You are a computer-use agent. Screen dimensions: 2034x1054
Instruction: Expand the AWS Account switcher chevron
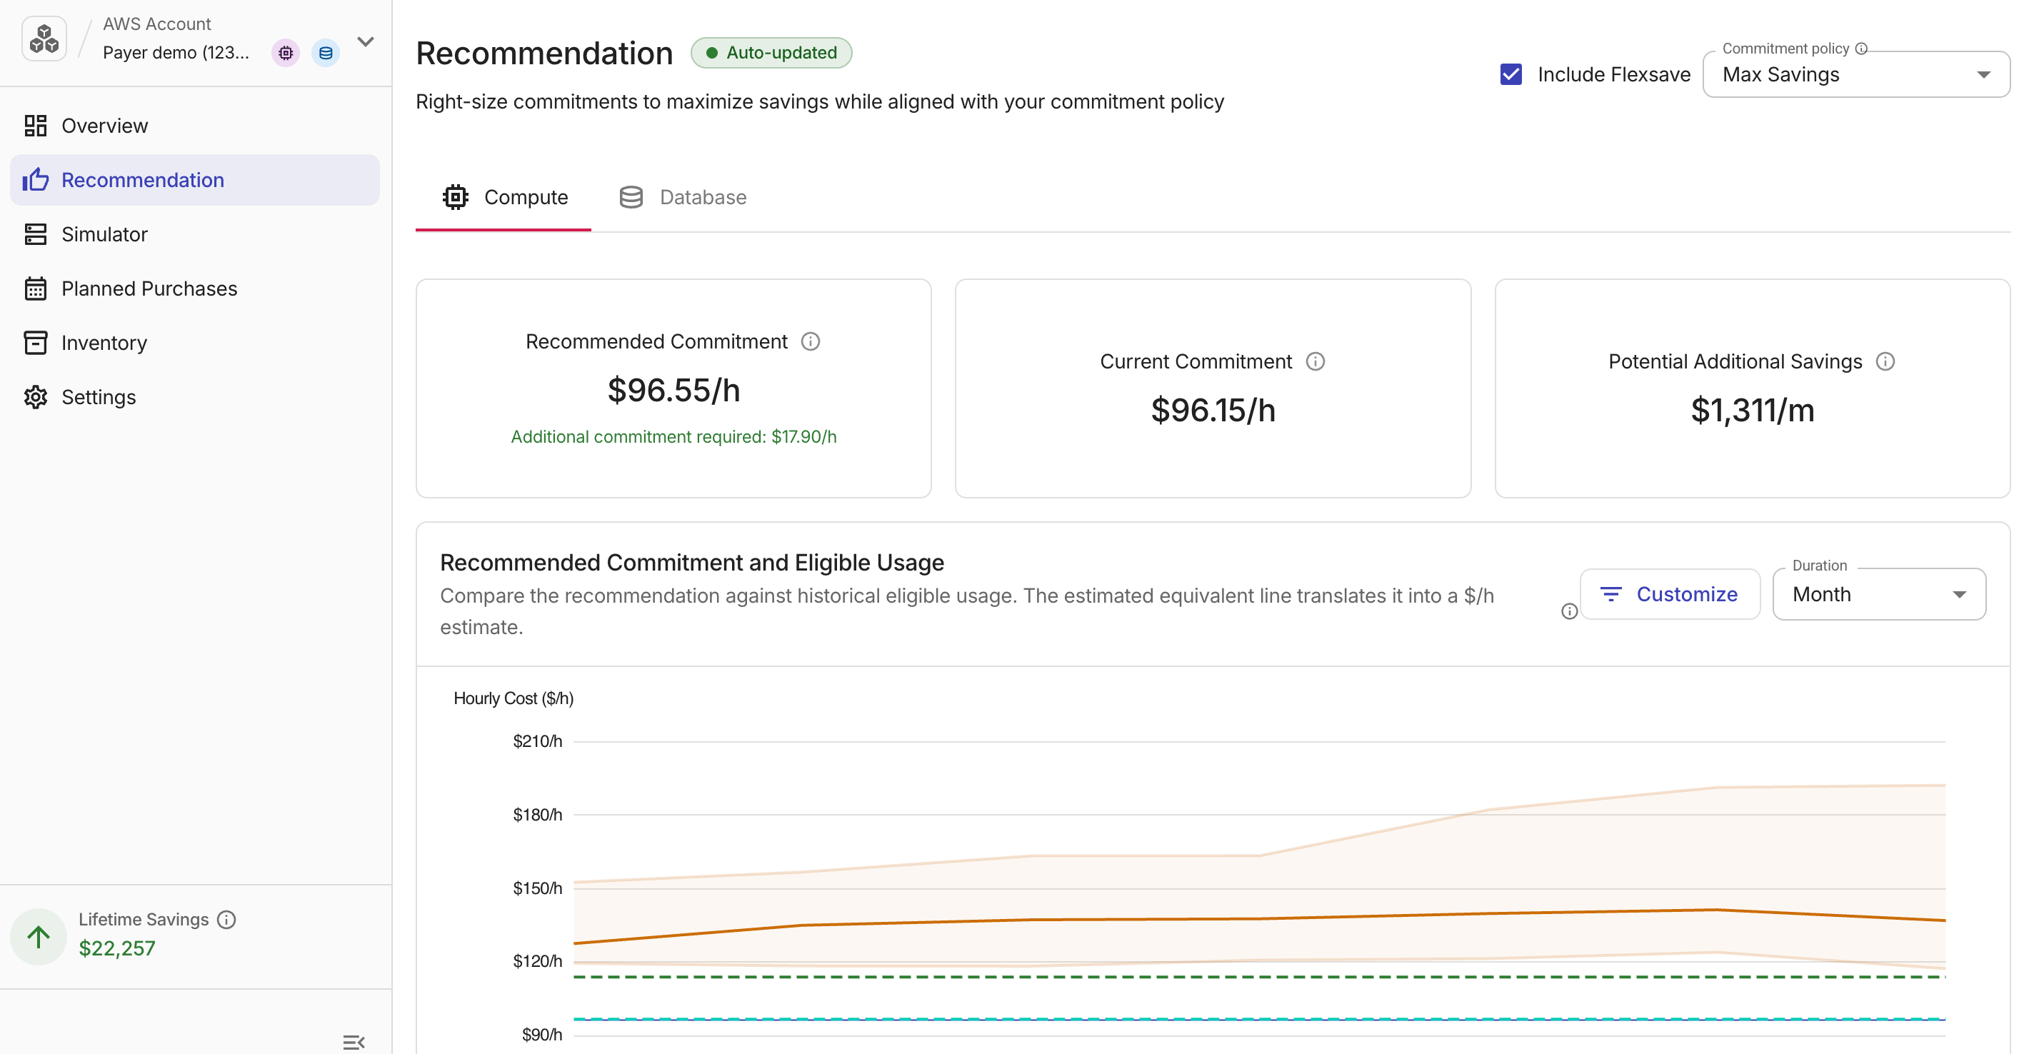[x=366, y=42]
